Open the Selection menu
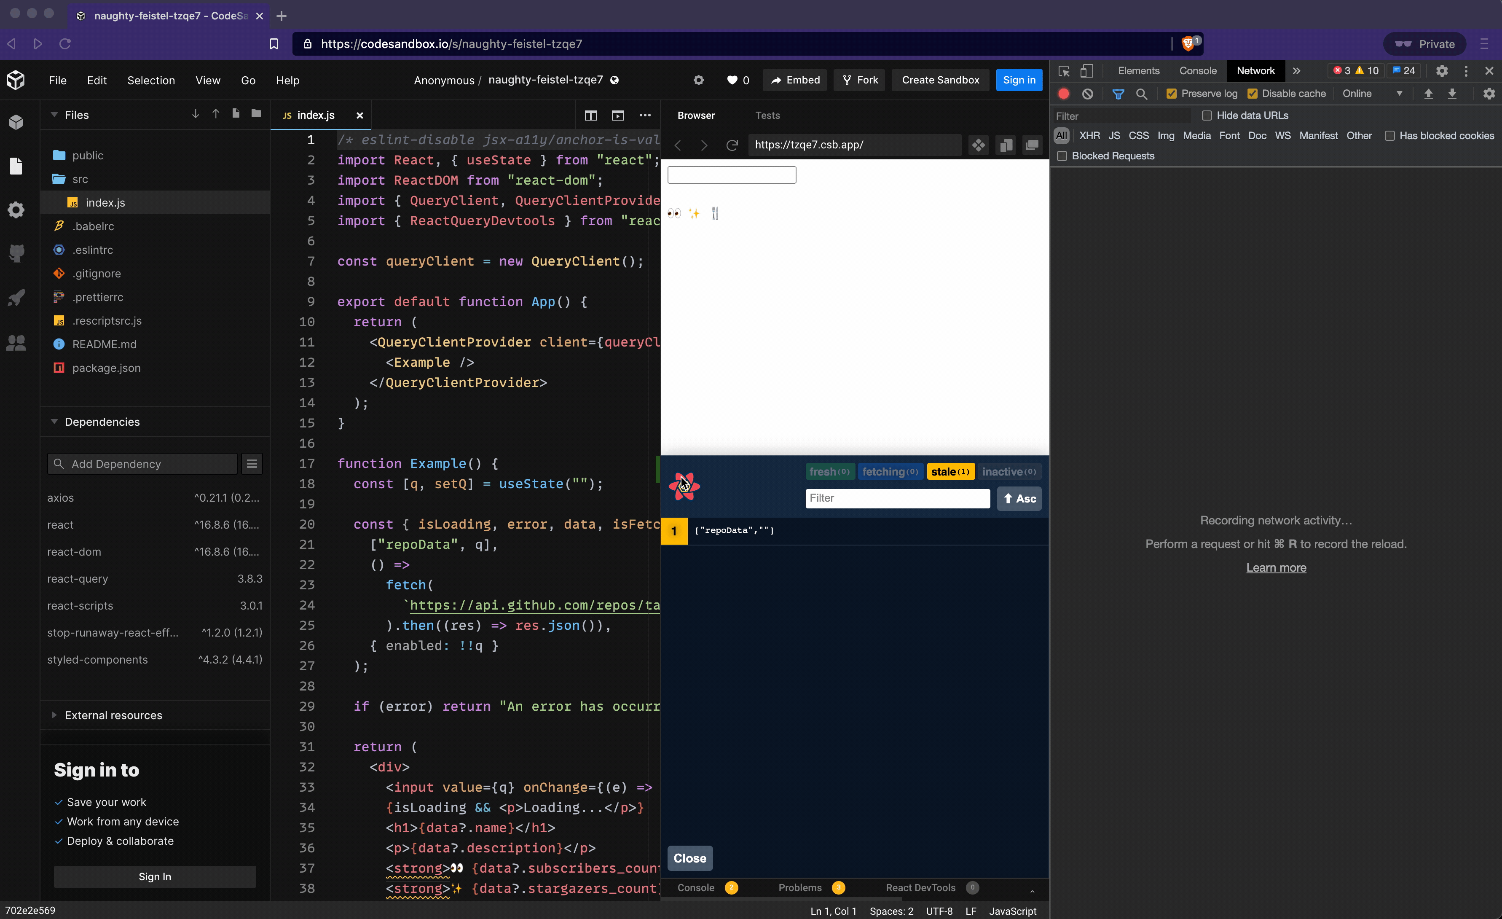 pos(150,81)
